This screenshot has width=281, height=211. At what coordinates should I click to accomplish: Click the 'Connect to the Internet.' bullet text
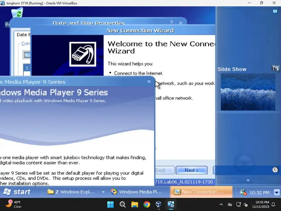click(x=139, y=73)
